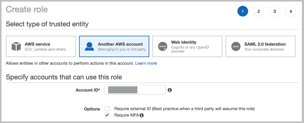The image size is (304, 123).
Task: Click the Create role page heading
Action: pyautogui.click(x=27, y=9)
